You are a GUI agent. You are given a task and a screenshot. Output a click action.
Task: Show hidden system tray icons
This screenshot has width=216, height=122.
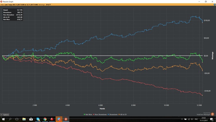[x=182, y=119]
